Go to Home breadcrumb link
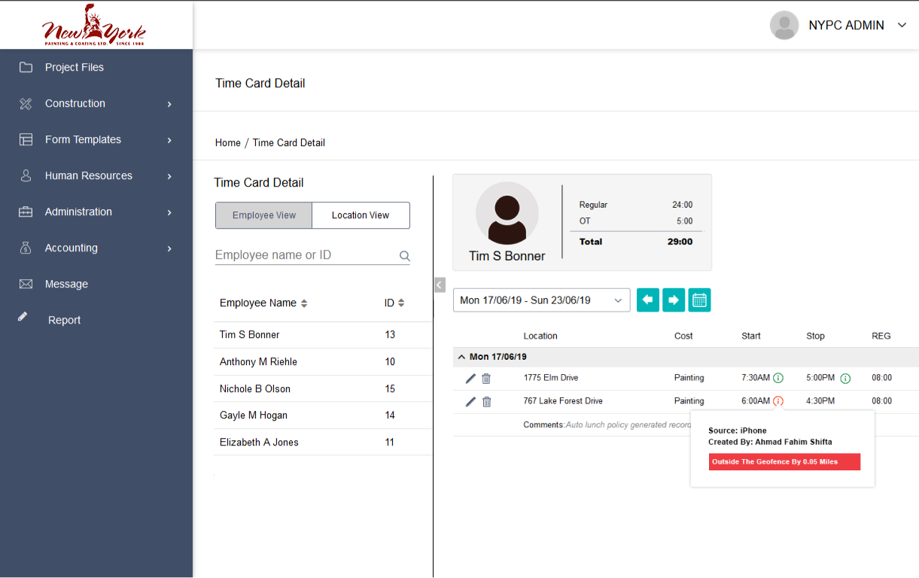The width and height of the screenshot is (919, 578). [x=228, y=142]
